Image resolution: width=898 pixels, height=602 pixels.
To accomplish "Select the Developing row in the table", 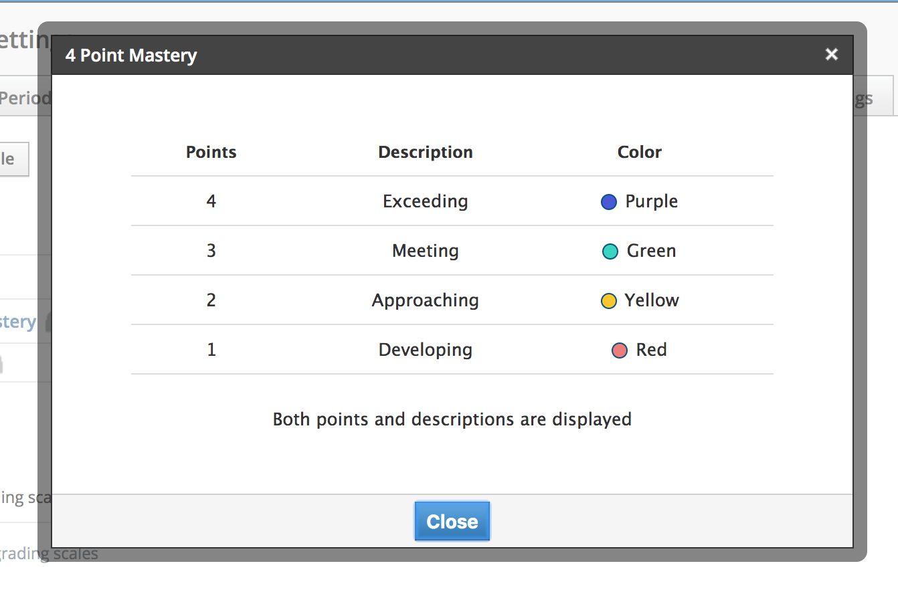I will 452,350.
